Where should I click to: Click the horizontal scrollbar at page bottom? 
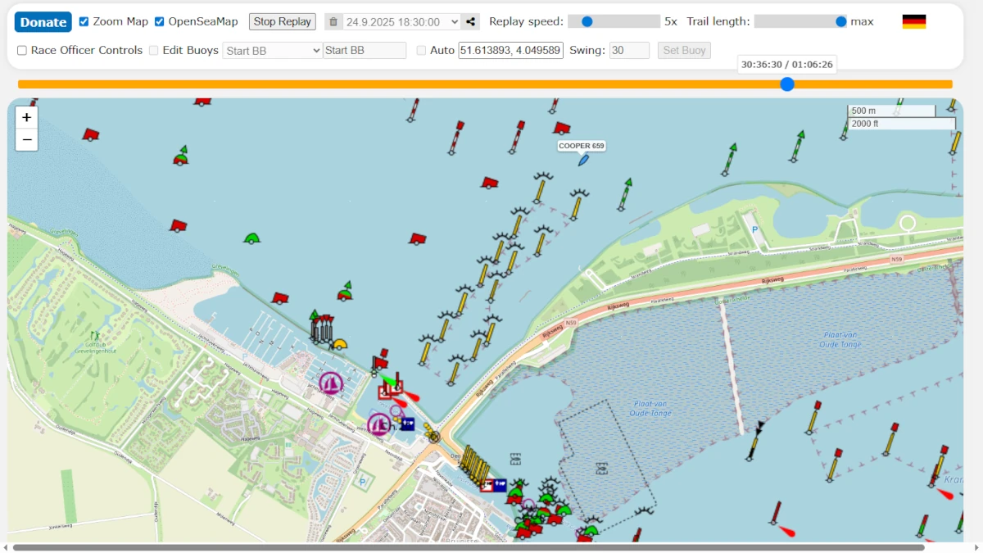pos(469,547)
